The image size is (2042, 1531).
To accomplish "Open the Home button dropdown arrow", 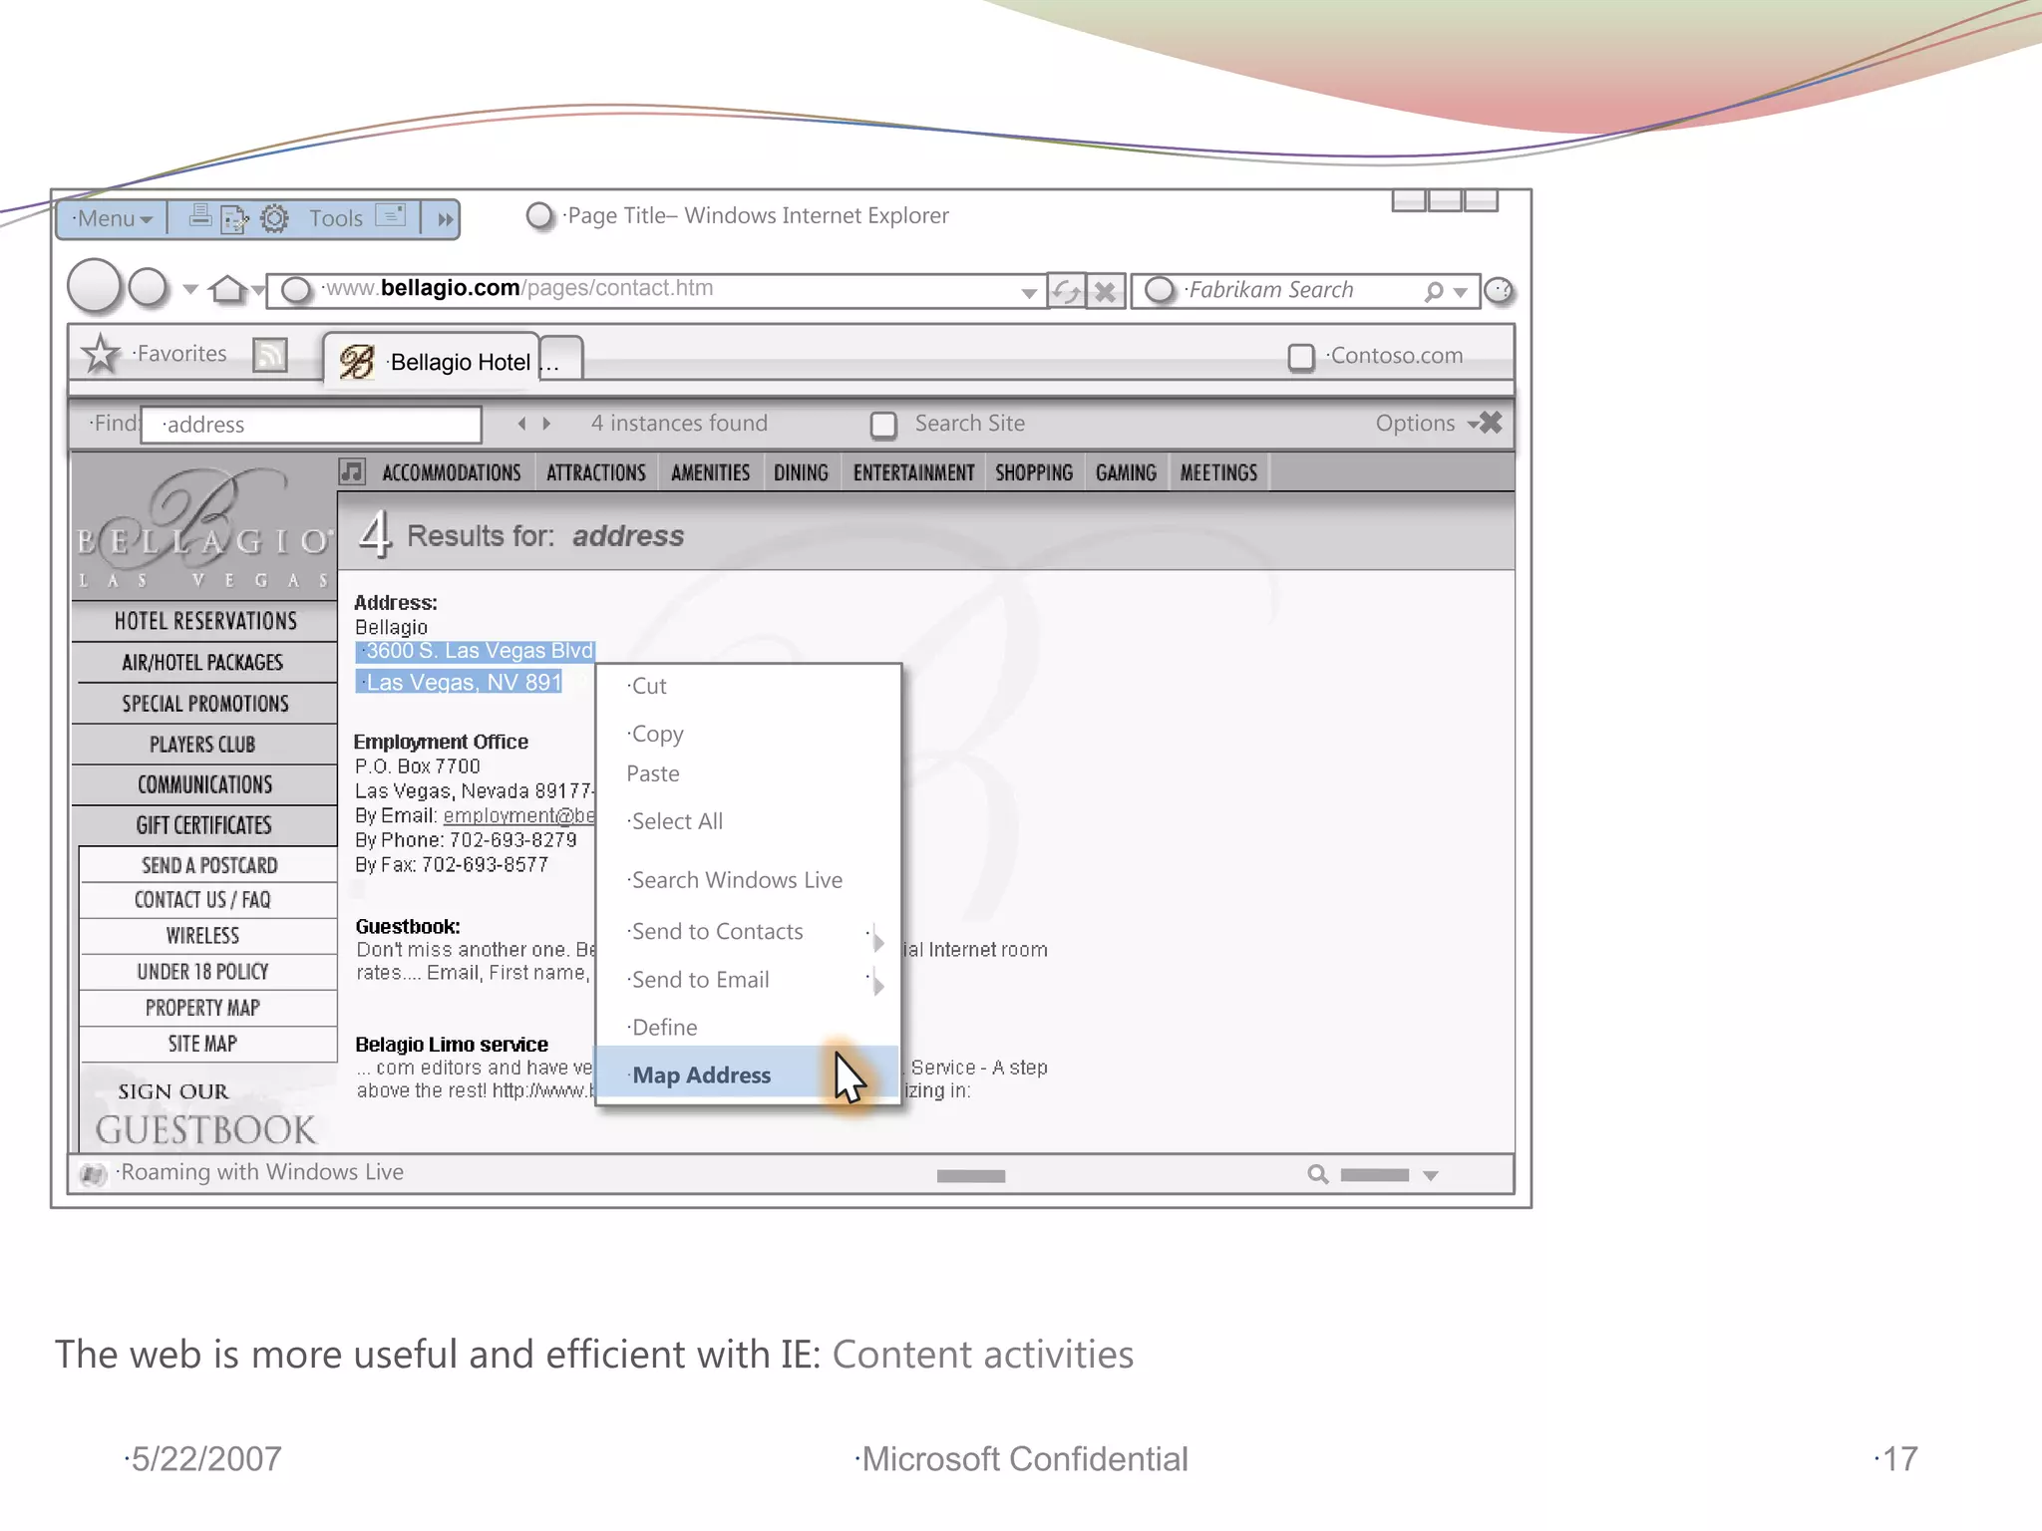I will (x=257, y=291).
